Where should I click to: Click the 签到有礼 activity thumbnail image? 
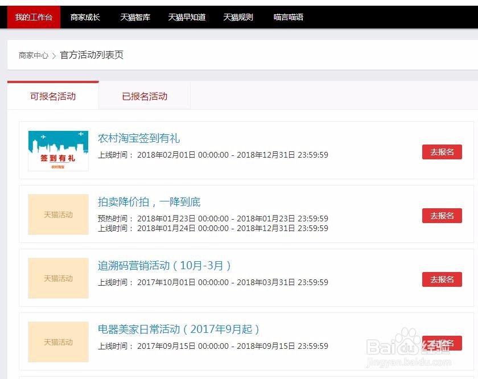click(58, 151)
